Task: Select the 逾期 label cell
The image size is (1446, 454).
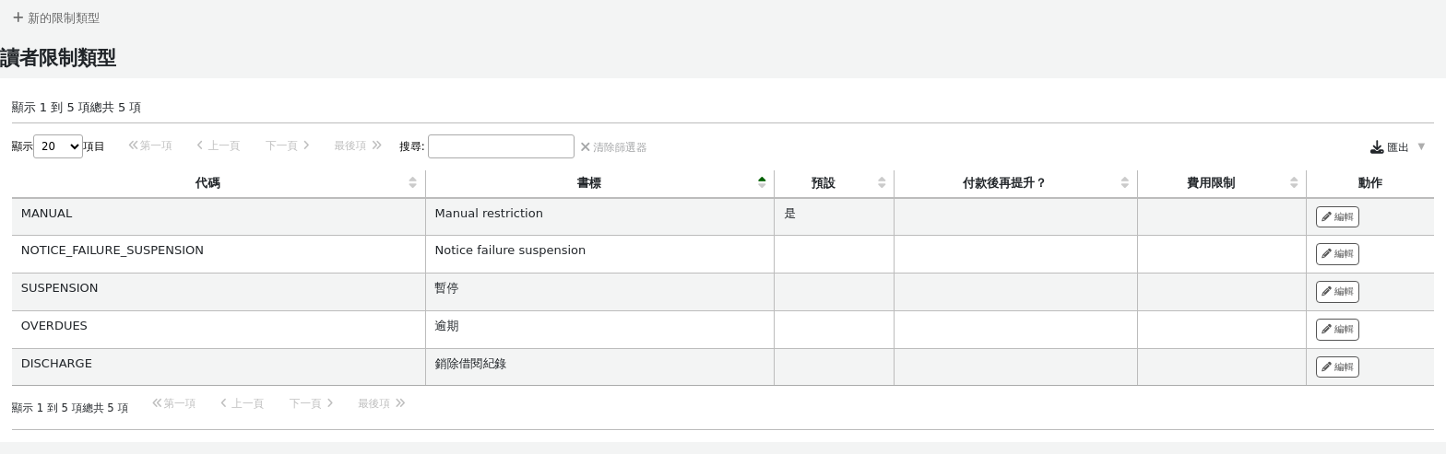Action: 599,330
